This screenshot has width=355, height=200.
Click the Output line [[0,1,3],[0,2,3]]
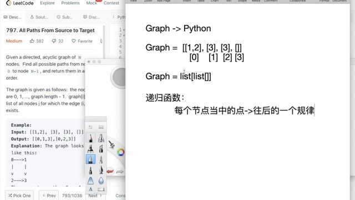click(x=43, y=139)
